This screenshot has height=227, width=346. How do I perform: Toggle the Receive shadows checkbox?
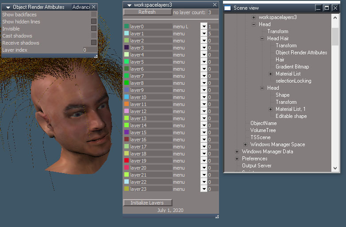94,42
